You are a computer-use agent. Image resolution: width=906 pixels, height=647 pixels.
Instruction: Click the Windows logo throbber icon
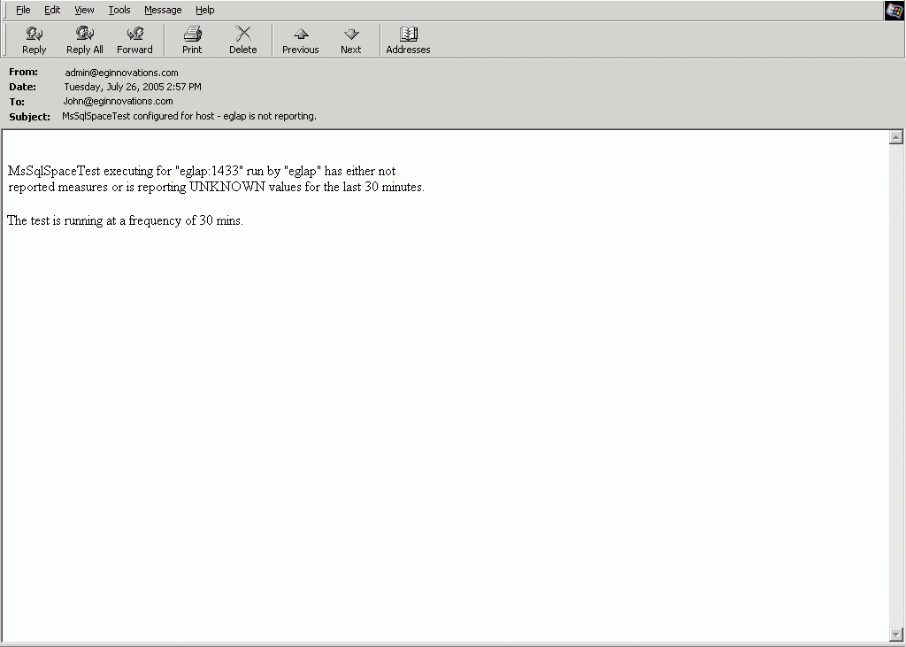click(x=894, y=11)
